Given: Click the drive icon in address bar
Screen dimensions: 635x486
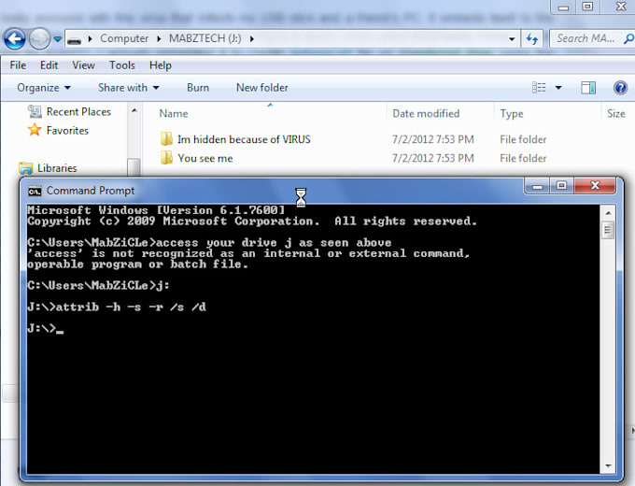Looking at the screenshot, I should tap(74, 39).
